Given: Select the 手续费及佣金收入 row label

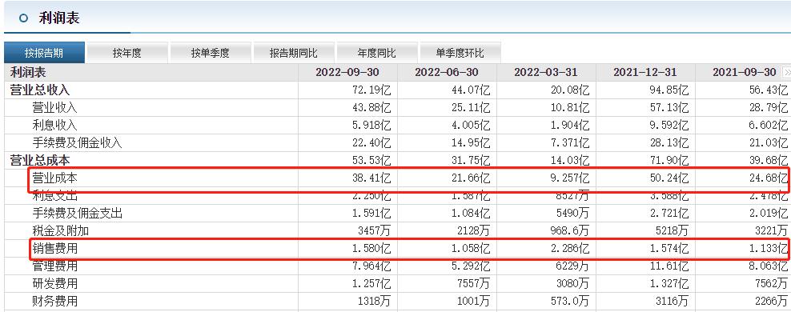Looking at the screenshot, I should 77,143.
